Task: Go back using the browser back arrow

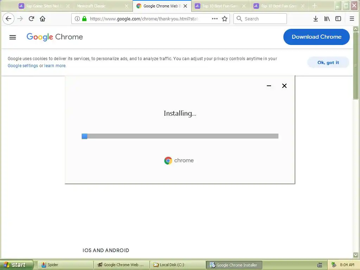Action: pyautogui.click(x=8, y=19)
